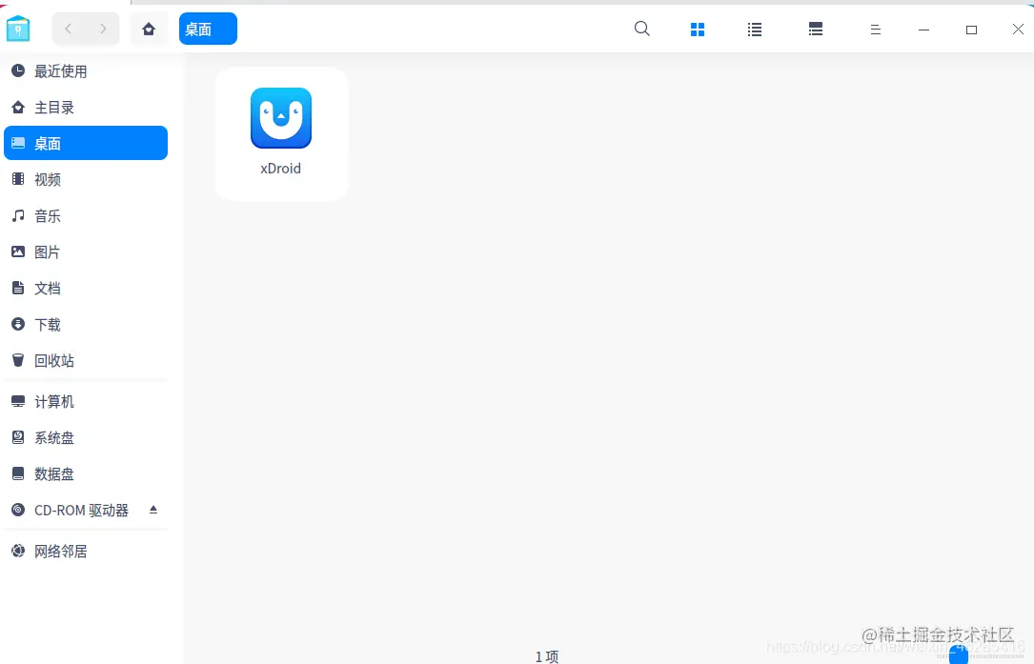The width and height of the screenshot is (1034, 664).
Task: Click the xDroid file name label
Action: coord(281,169)
